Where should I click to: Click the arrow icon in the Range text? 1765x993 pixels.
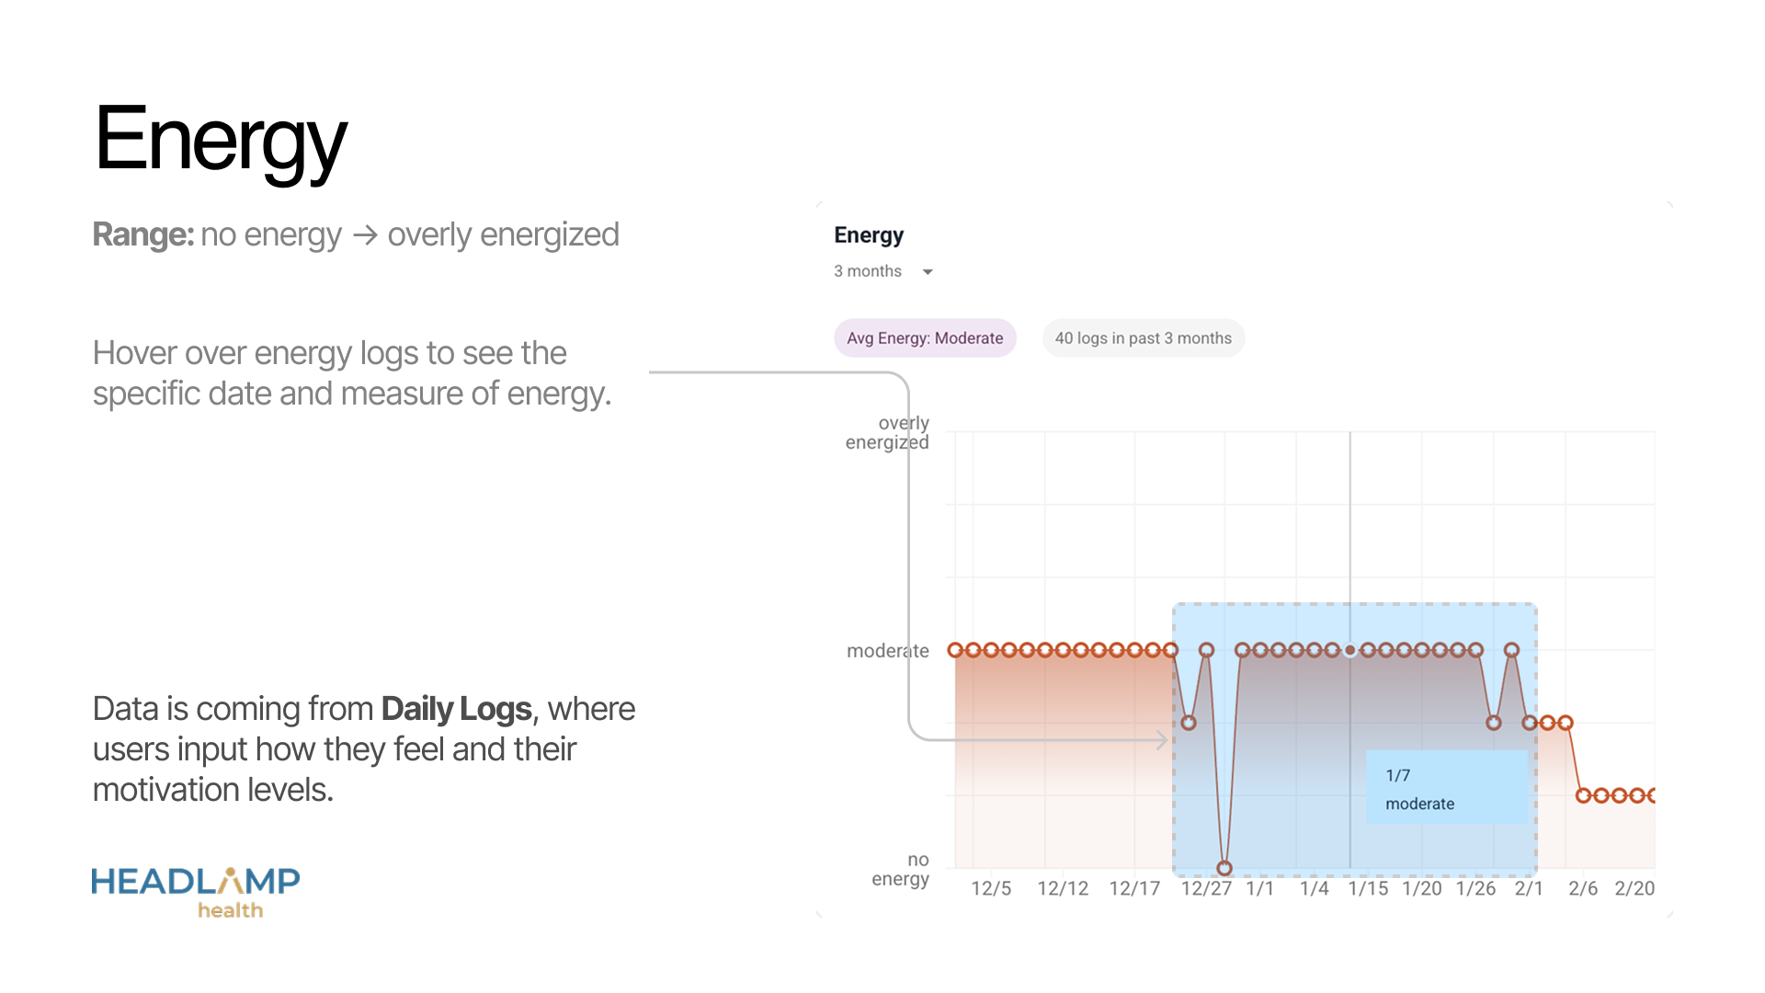coord(365,235)
